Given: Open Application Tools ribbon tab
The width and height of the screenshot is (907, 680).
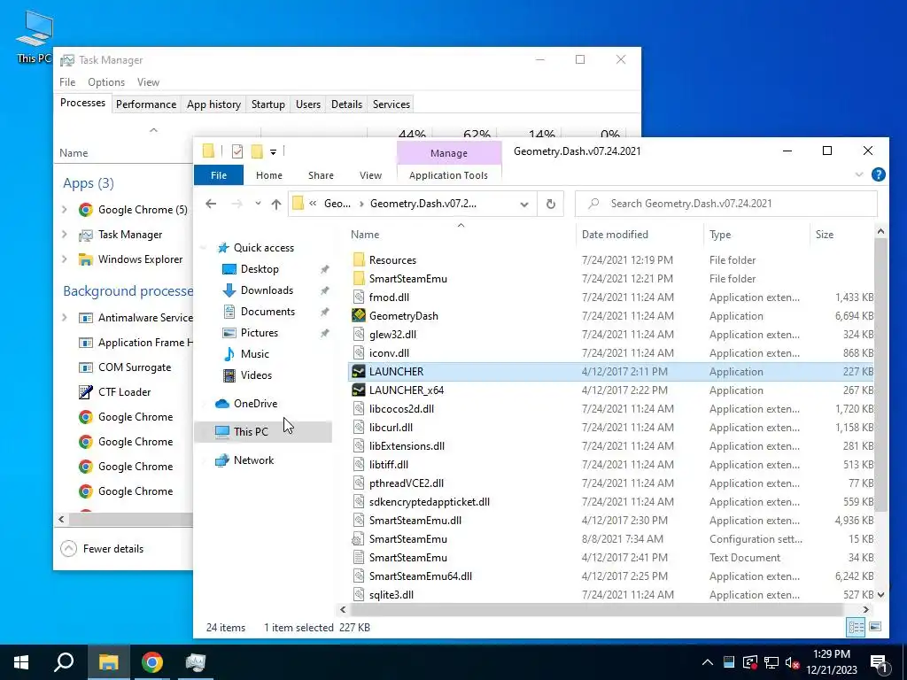Looking at the screenshot, I should (x=448, y=175).
